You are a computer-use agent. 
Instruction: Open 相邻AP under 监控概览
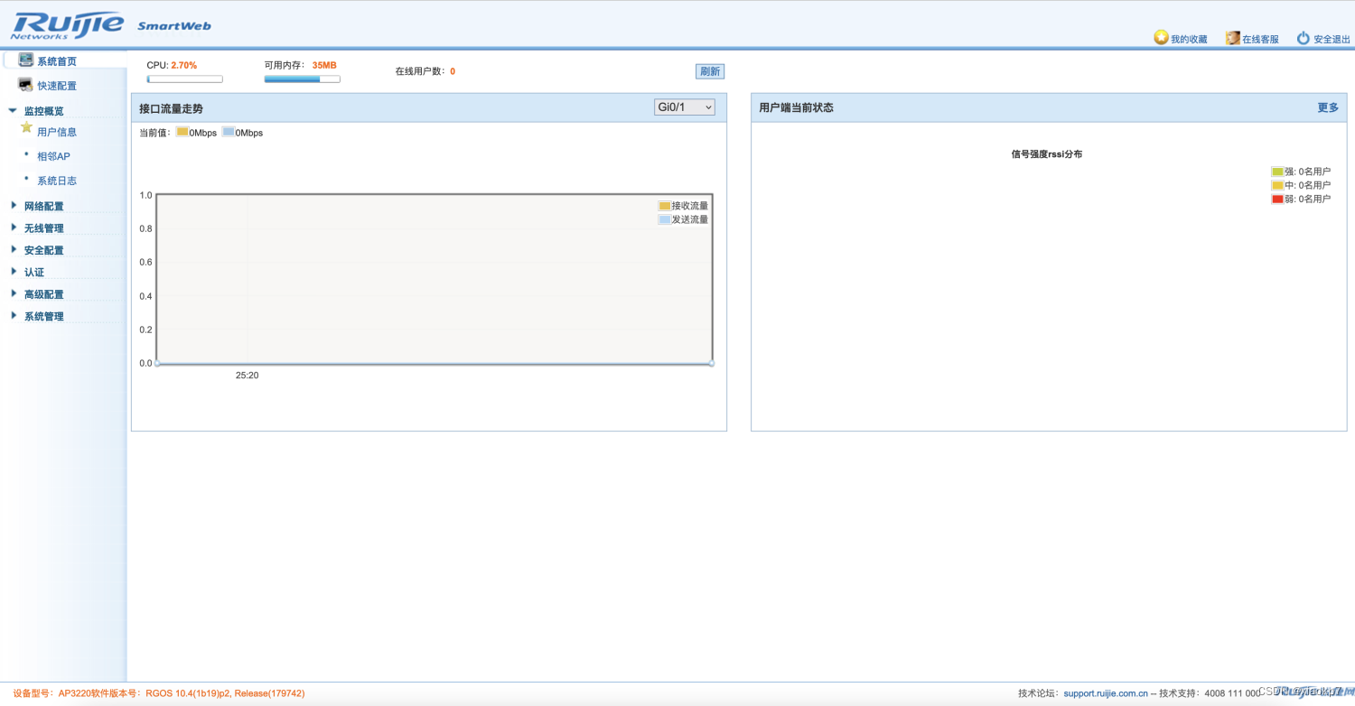[x=53, y=156]
